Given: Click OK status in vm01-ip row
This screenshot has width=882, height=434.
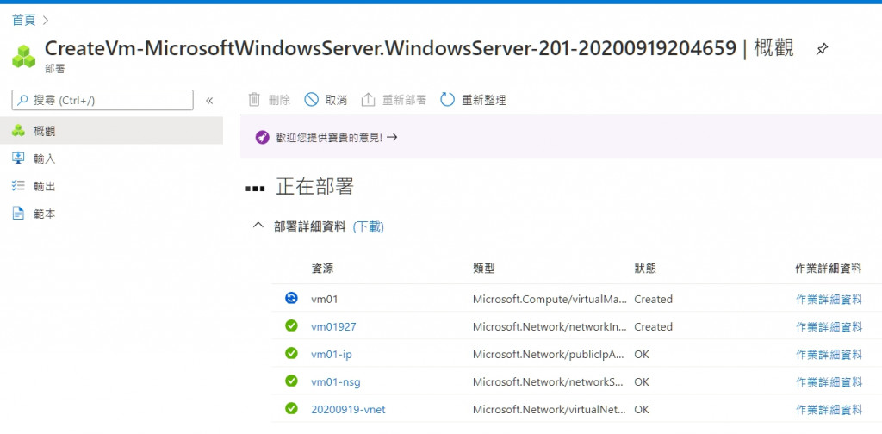Looking at the screenshot, I should click(641, 354).
